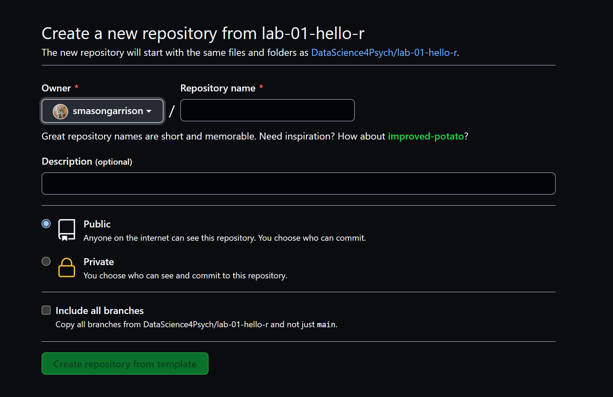
Task: Open the DataScience4Psych/lab-01-hello-r template link
Action: point(384,52)
